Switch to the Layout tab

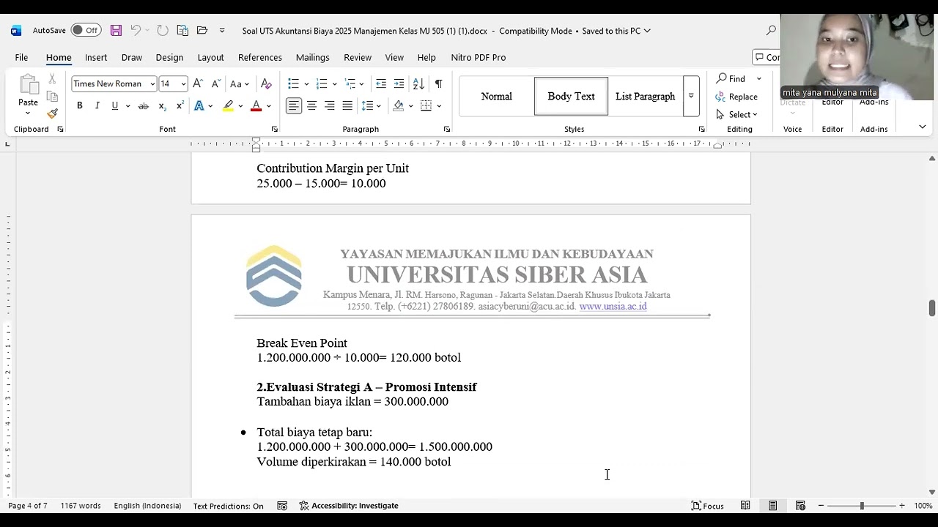[x=210, y=57]
